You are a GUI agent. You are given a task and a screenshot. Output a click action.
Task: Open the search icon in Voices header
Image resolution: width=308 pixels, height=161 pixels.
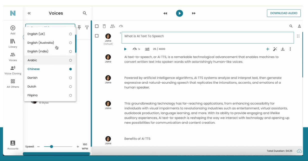tap(85, 13)
